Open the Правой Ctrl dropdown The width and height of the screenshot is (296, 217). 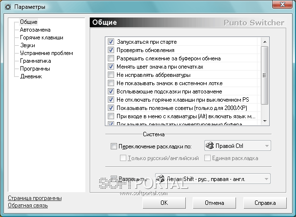(x=237, y=145)
